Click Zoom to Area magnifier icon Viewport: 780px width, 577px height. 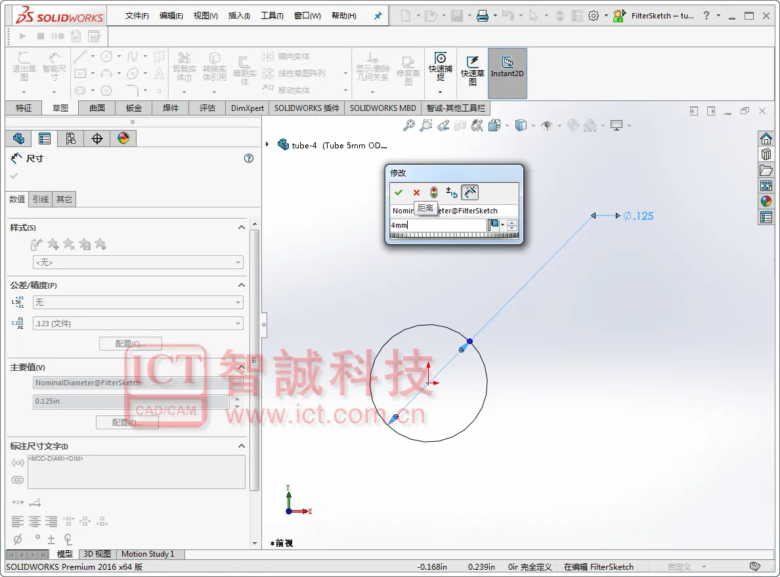pos(426,125)
